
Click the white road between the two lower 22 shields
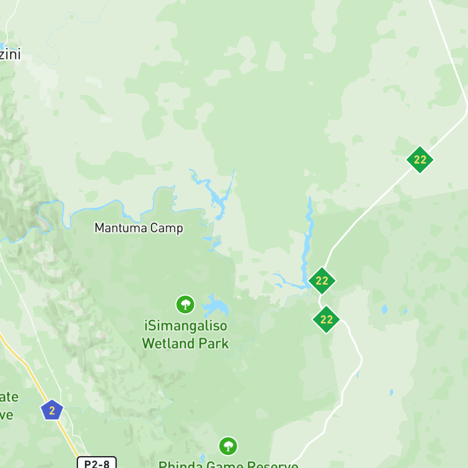pos(320,301)
